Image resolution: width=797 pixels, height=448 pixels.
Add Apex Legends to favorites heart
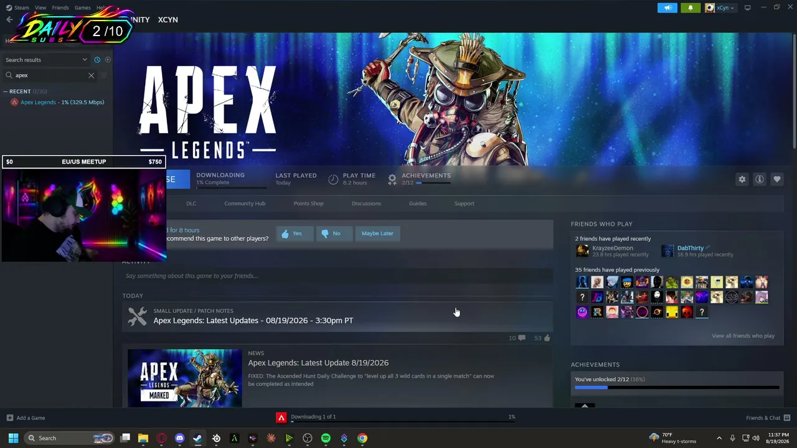point(777,179)
